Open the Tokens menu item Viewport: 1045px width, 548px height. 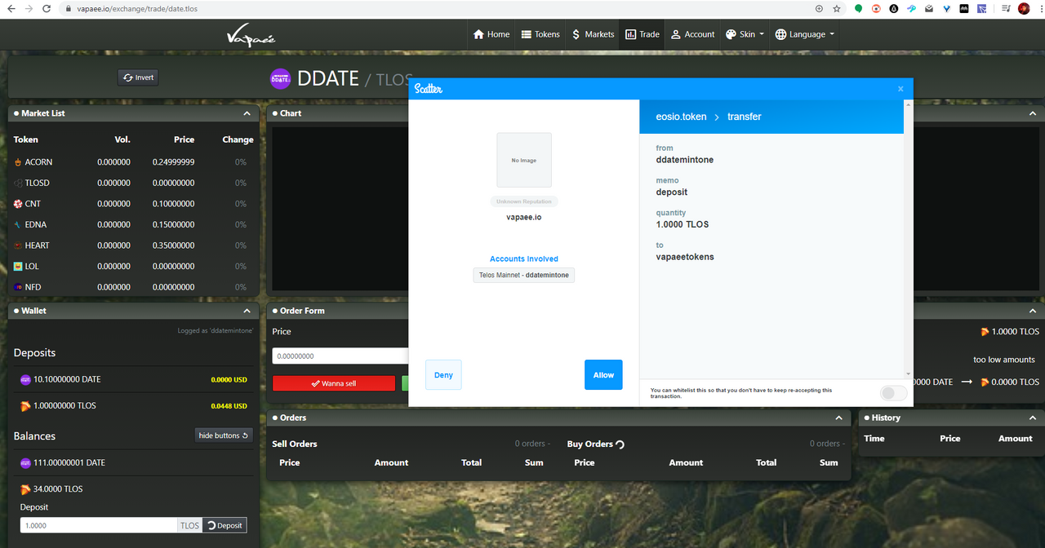pos(540,34)
